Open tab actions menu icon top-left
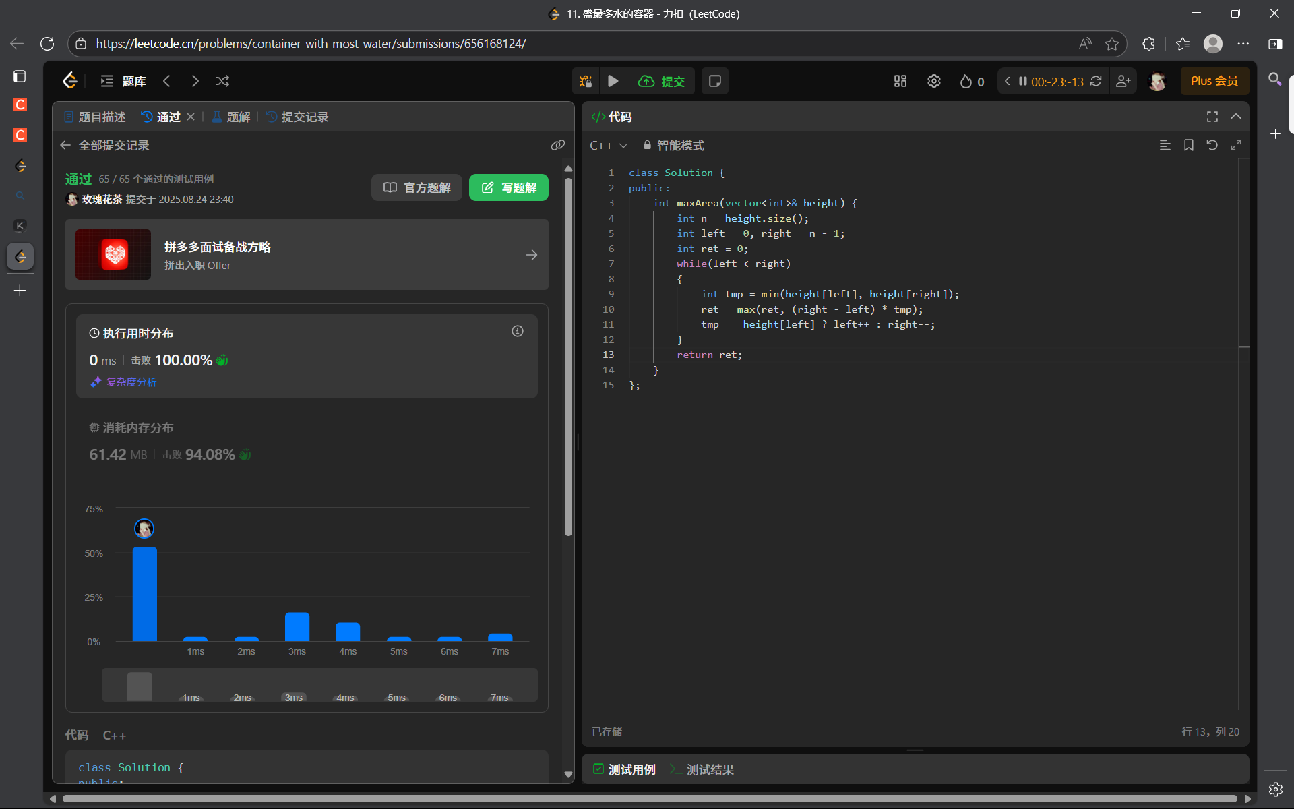Screen dimensions: 1294x809 pos(20,76)
